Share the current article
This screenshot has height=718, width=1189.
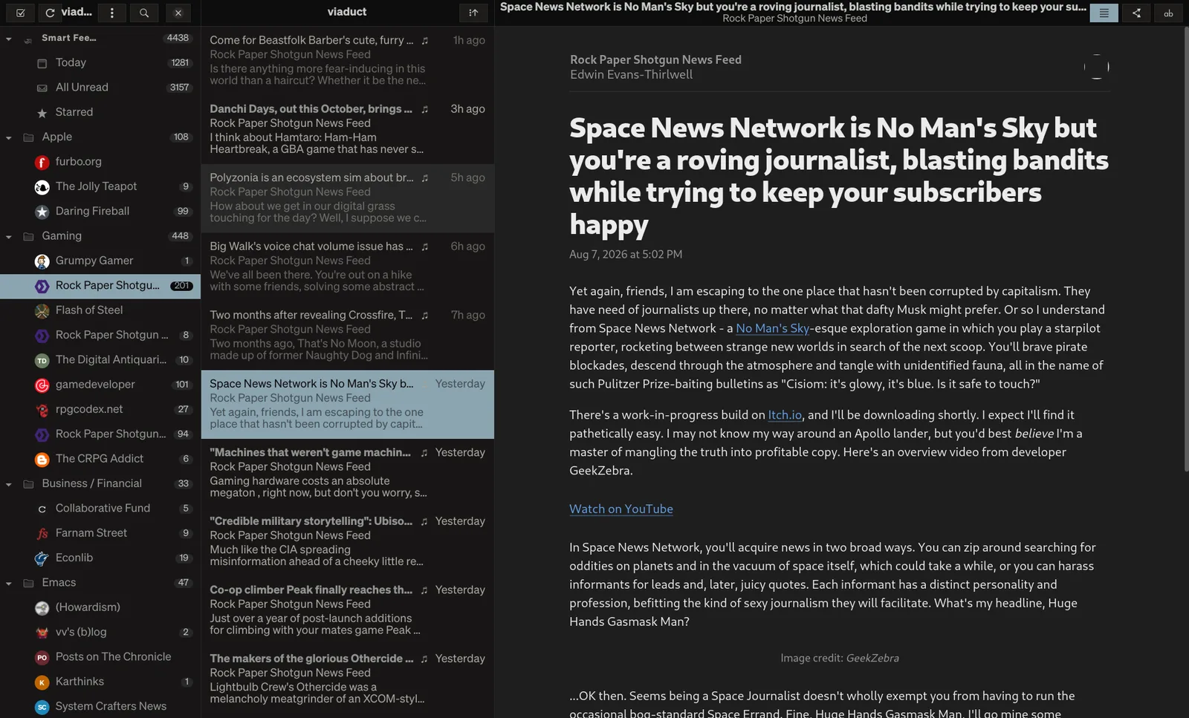coord(1136,13)
